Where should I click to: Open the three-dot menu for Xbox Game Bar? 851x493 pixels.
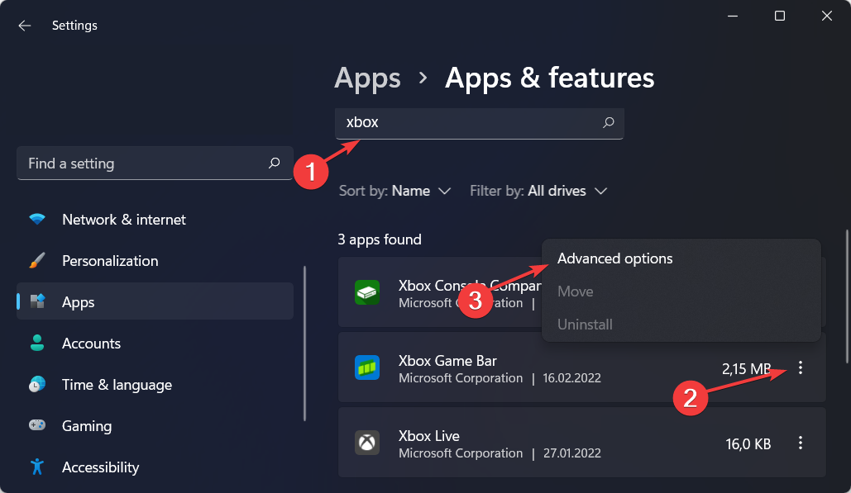click(801, 367)
